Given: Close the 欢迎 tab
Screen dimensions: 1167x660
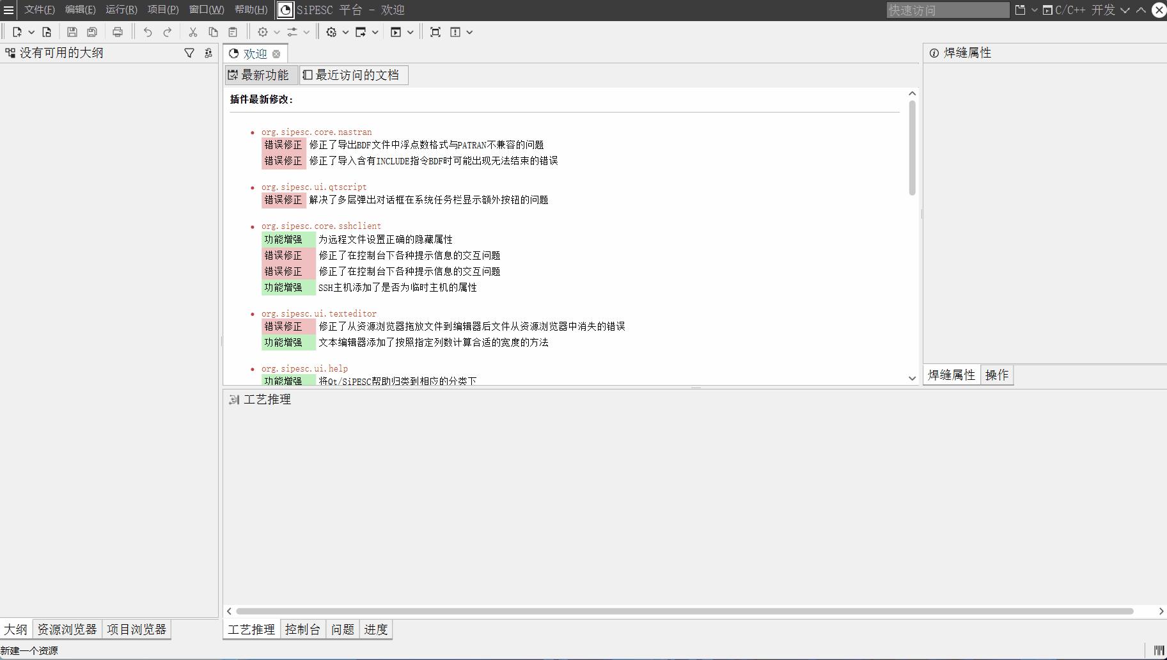Looking at the screenshot, I should [x=276, y=54].
